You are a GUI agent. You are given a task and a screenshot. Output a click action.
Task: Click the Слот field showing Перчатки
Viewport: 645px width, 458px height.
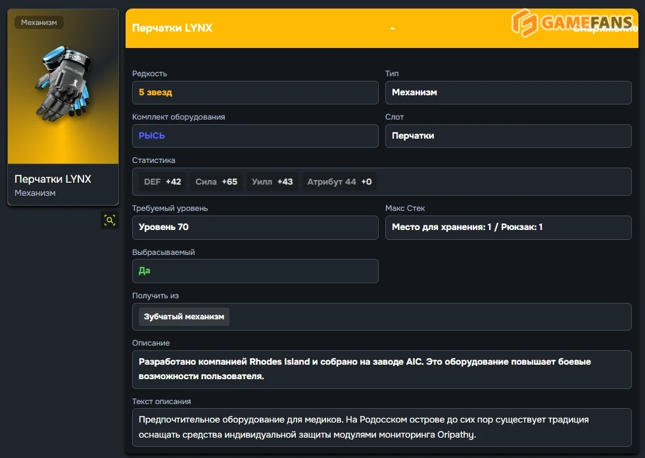point(508,136)
